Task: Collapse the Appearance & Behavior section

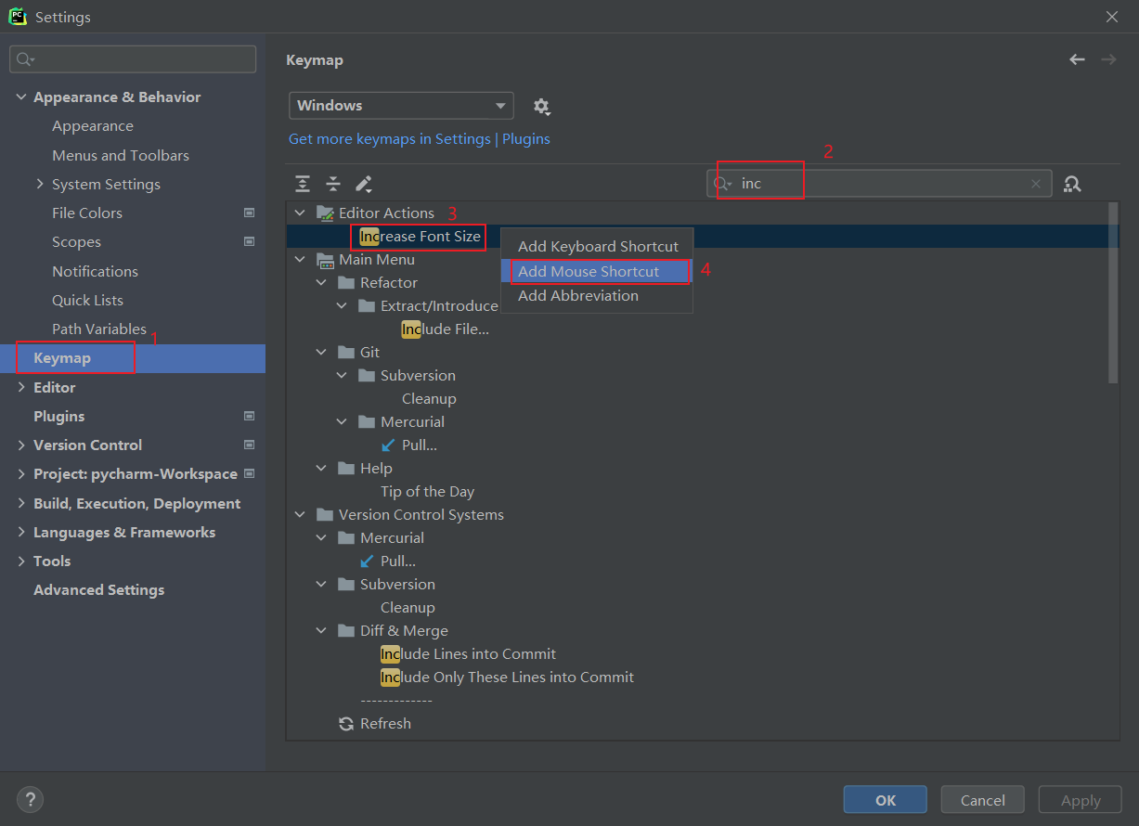Action: click(21, 97)
